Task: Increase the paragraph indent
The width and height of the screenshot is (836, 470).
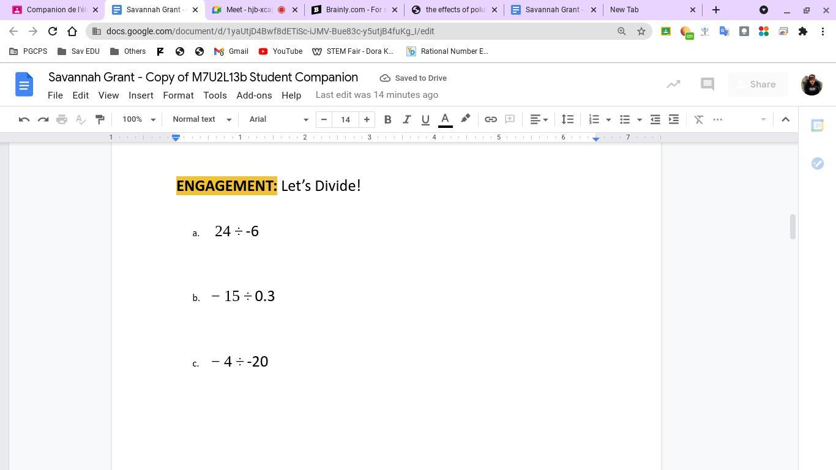Action: click(x=674, y=119)
